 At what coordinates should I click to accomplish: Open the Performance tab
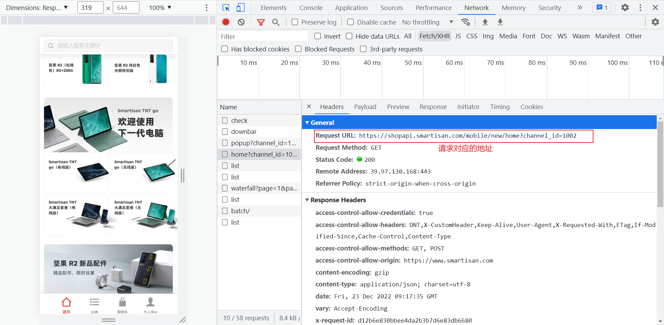pos(434,8)
